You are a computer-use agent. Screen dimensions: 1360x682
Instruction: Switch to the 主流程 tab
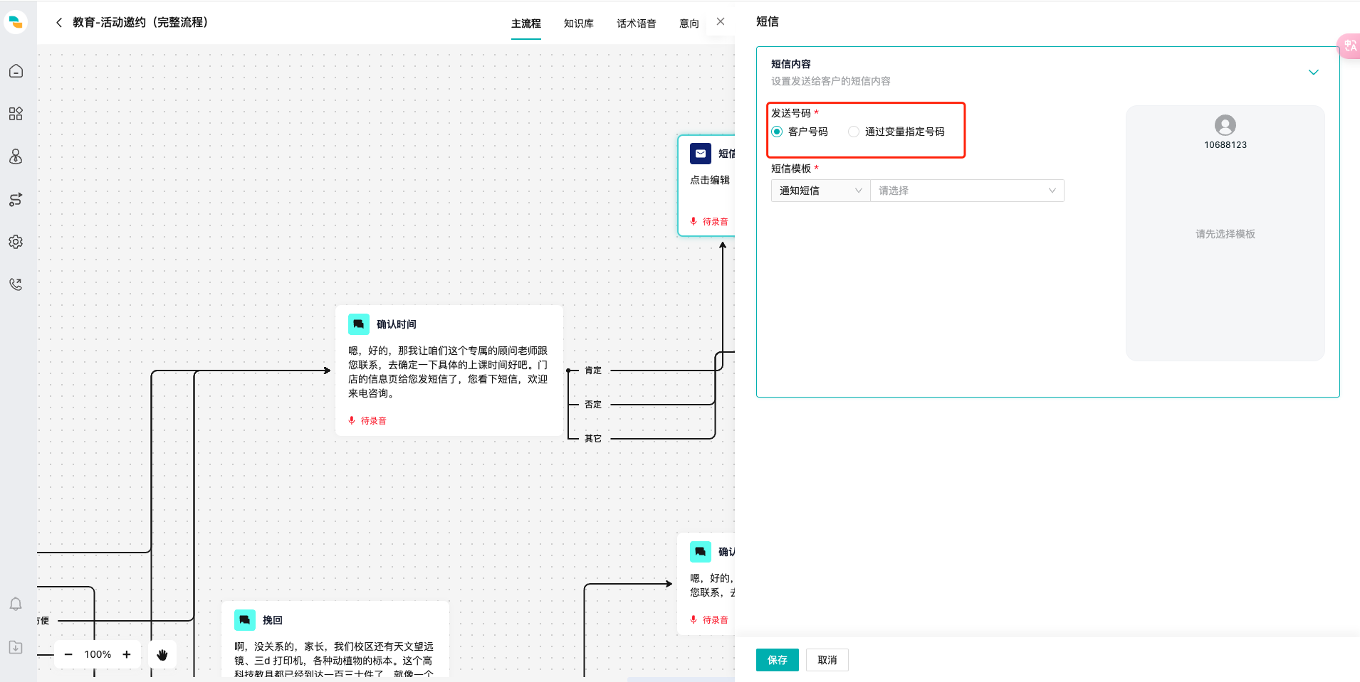pos(526,23)
